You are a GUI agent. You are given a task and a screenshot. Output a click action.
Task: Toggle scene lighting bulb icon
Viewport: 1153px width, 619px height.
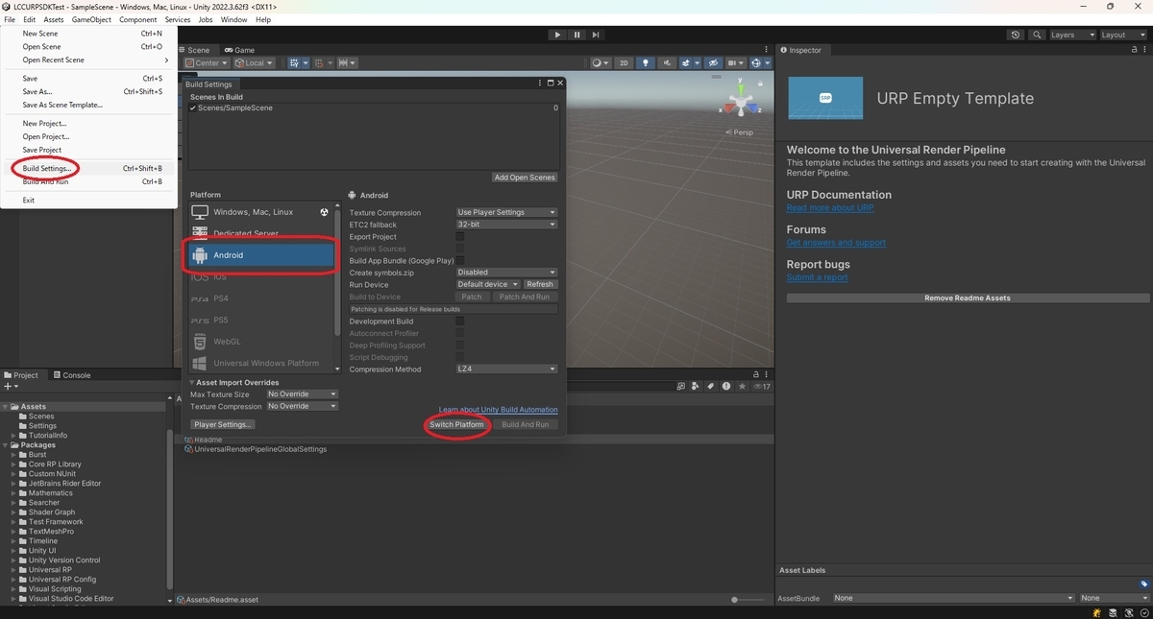tap(646, 63)
